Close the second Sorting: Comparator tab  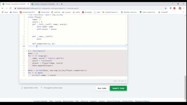coord(57,4)
